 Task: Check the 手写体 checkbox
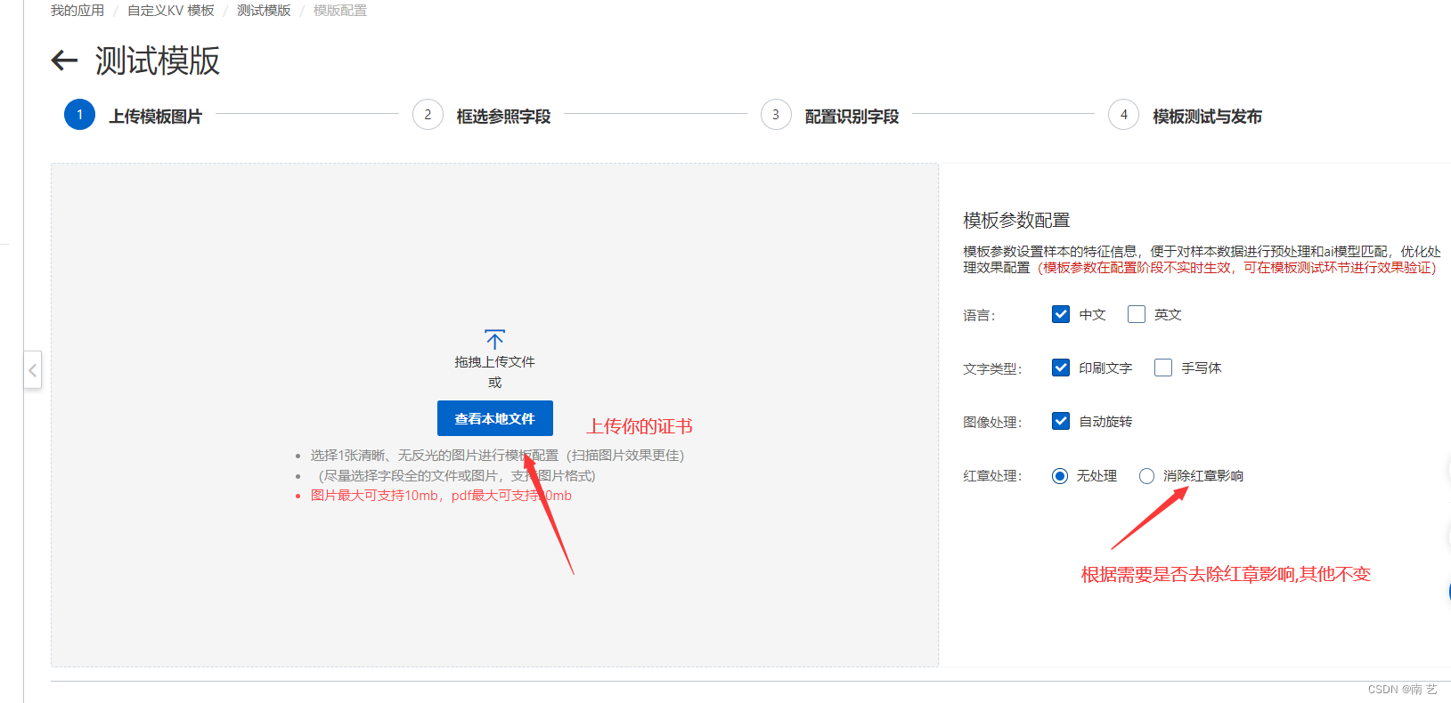(1163, 368)
